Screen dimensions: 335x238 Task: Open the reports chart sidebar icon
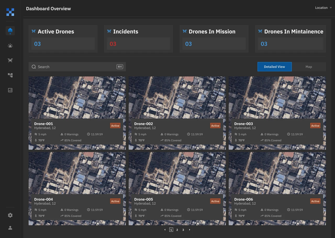click(x=10, y=90)
